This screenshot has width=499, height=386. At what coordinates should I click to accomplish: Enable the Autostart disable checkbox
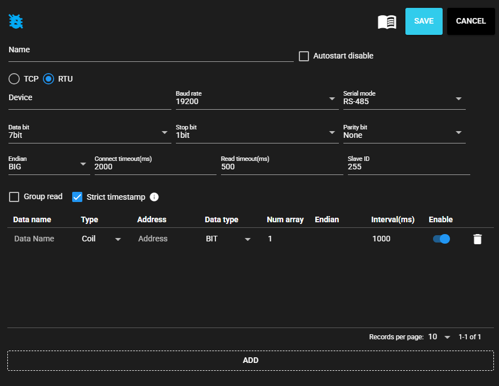coord(304,56)
